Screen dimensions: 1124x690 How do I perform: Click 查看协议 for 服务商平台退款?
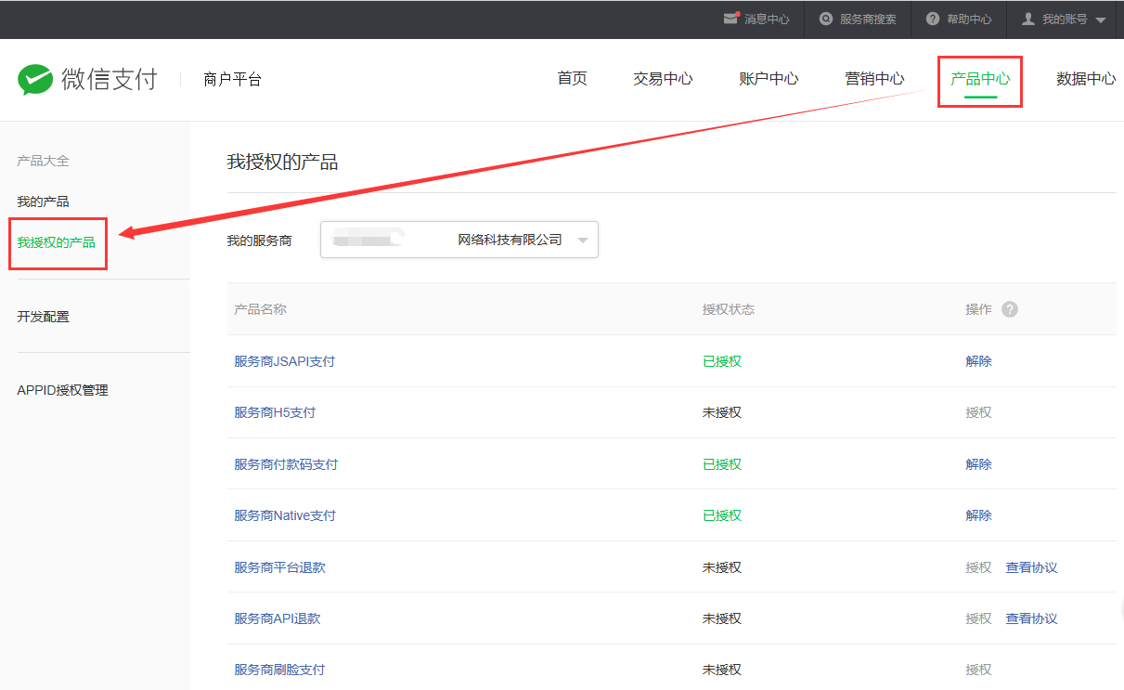point(1031,567)
